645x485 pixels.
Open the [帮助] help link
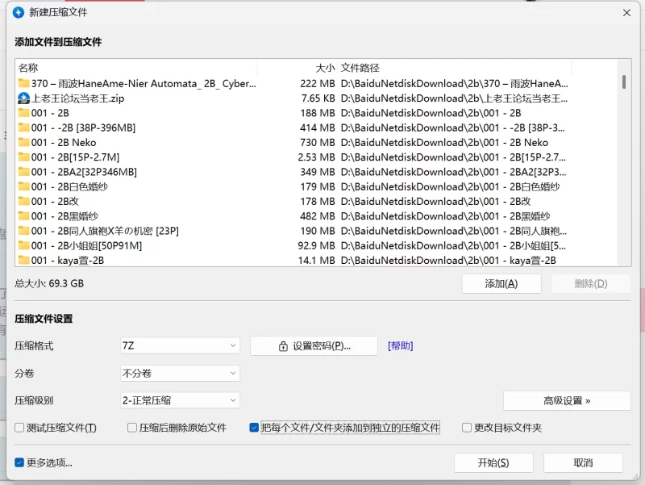[x=400, y=345]
